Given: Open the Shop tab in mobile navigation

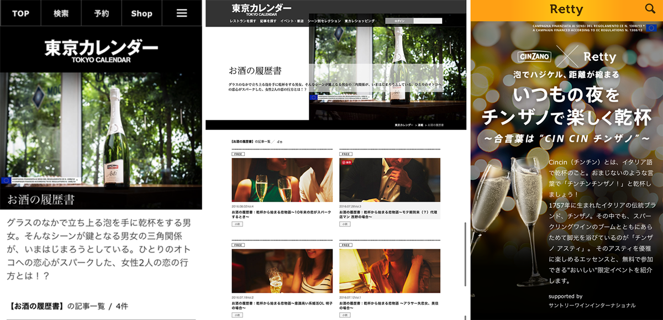Looking at the screenshot, I should [x=141, y=13].
